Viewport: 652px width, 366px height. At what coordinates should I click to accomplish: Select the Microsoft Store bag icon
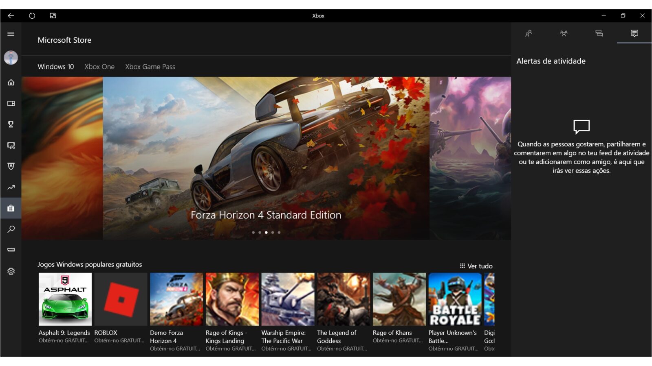click(11, 208)
